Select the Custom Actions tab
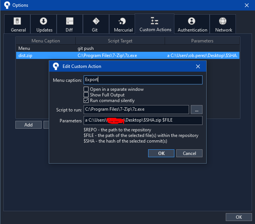 click(154, 24)
